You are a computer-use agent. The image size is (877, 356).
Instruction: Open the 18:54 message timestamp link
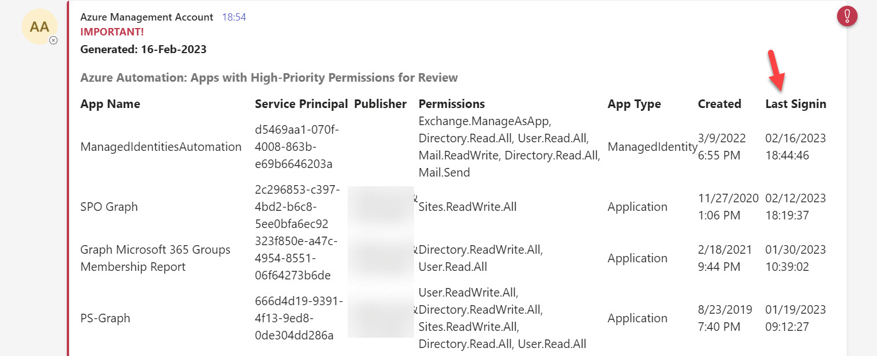(x=234, y=17)
